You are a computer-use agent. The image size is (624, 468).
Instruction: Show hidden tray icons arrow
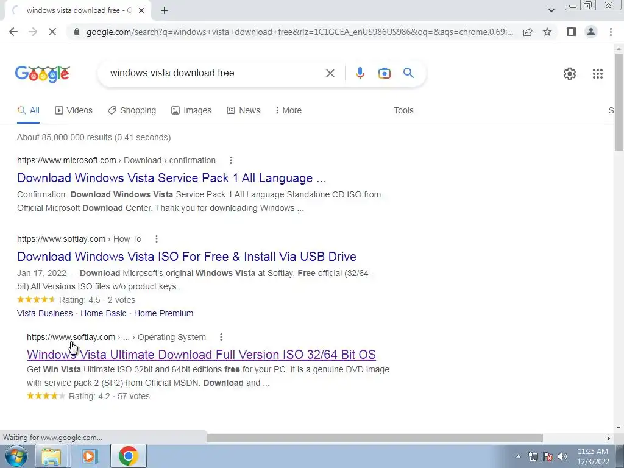518,456
